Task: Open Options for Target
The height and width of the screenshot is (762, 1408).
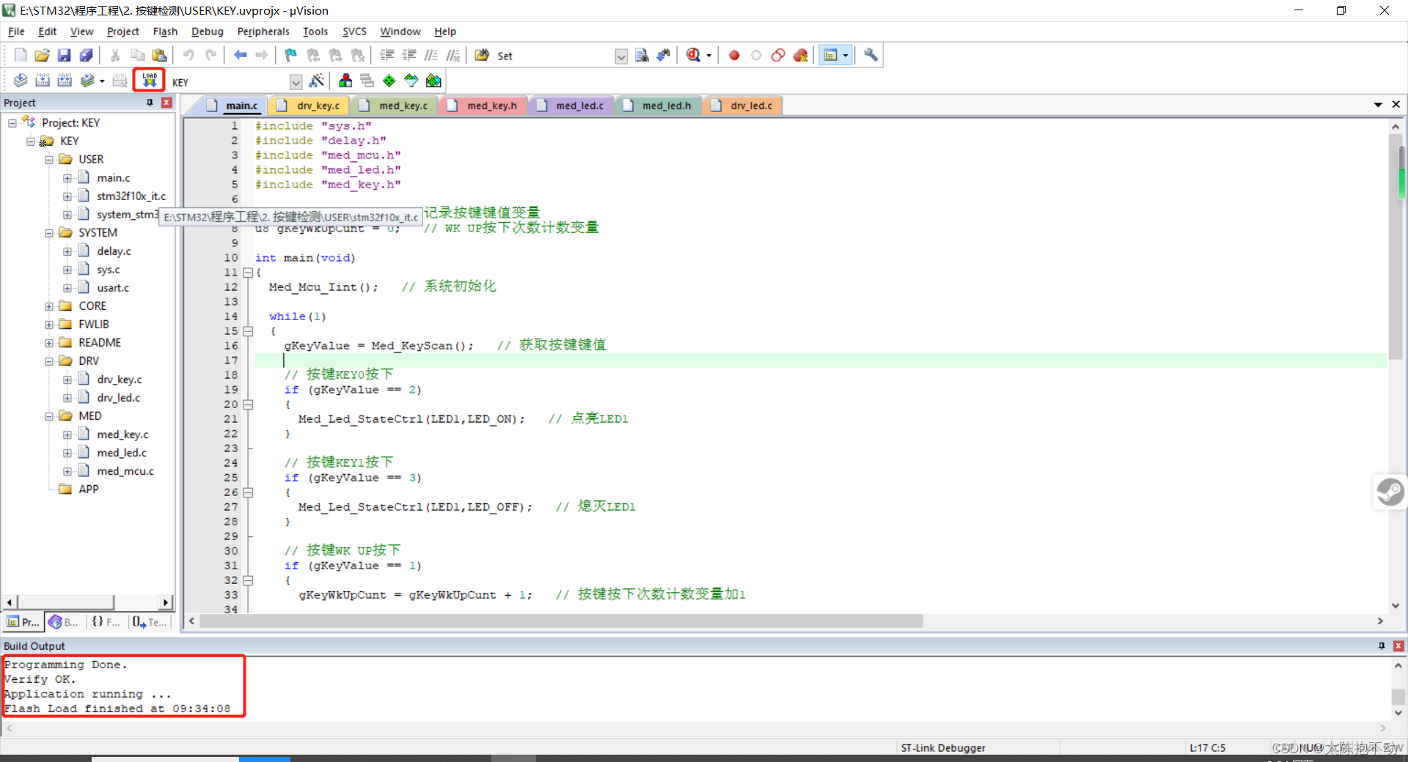Action: (x=317, y=81)
